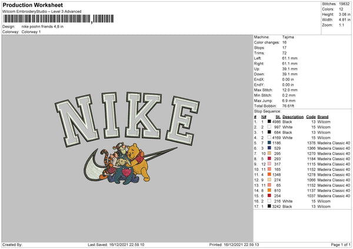Click the Brand column header

pyautogui.click(x=323, y=117)
